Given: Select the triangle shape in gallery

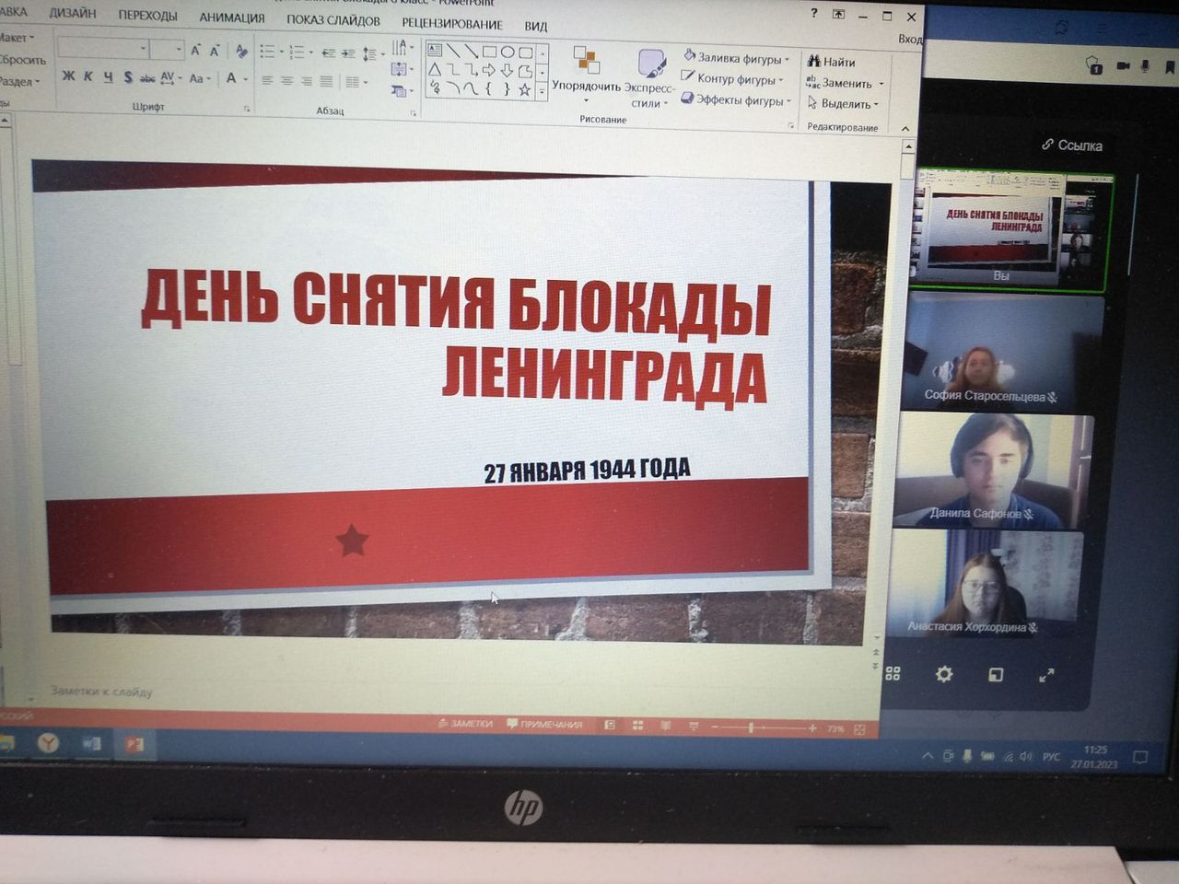Looking at the screenshot, I should point(435,69).
